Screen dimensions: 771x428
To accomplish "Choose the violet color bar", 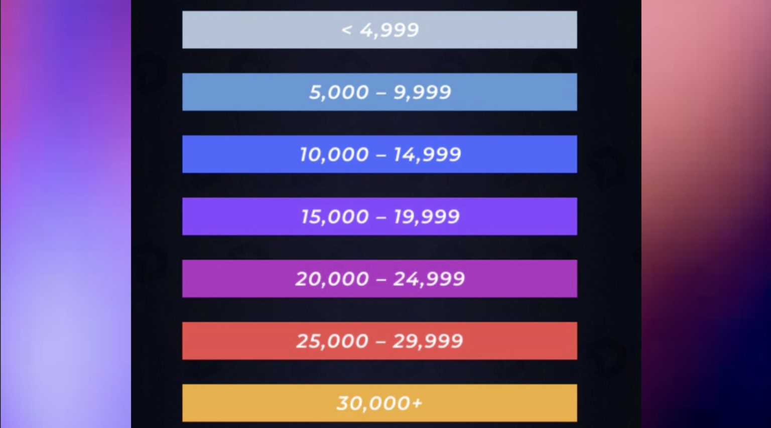I will pos(379,216).
